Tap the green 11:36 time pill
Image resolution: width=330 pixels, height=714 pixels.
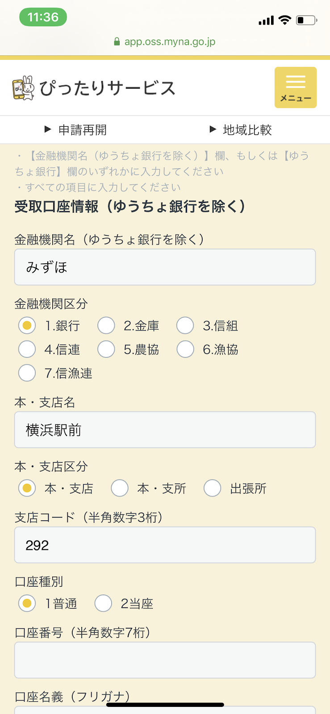[x=43, y=17]
